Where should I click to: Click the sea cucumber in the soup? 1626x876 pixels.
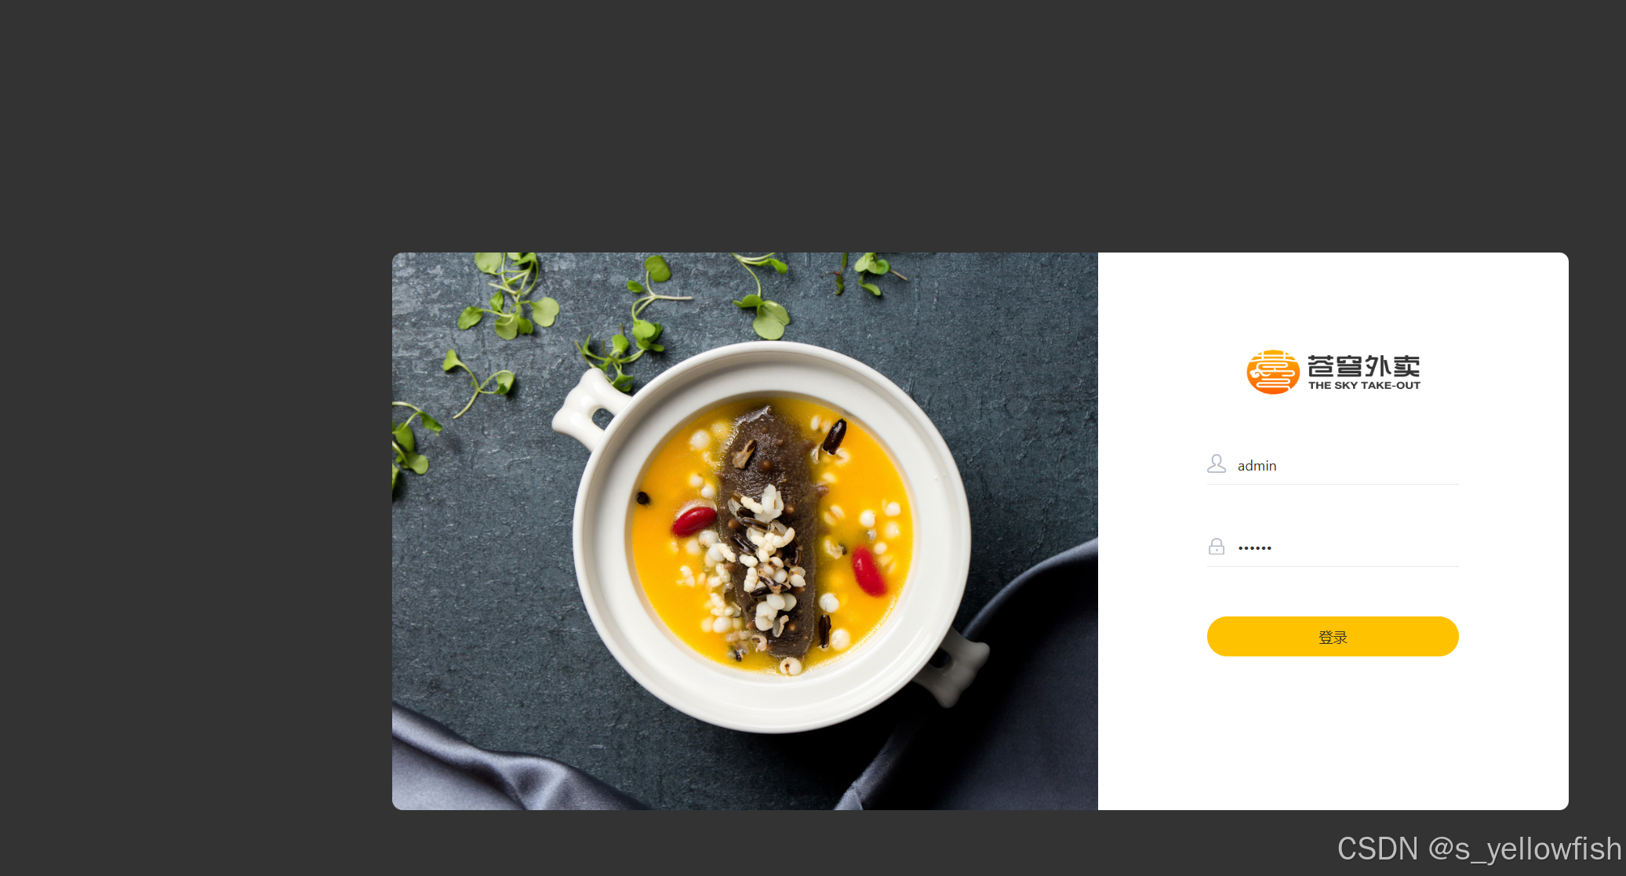coord(772,533)
